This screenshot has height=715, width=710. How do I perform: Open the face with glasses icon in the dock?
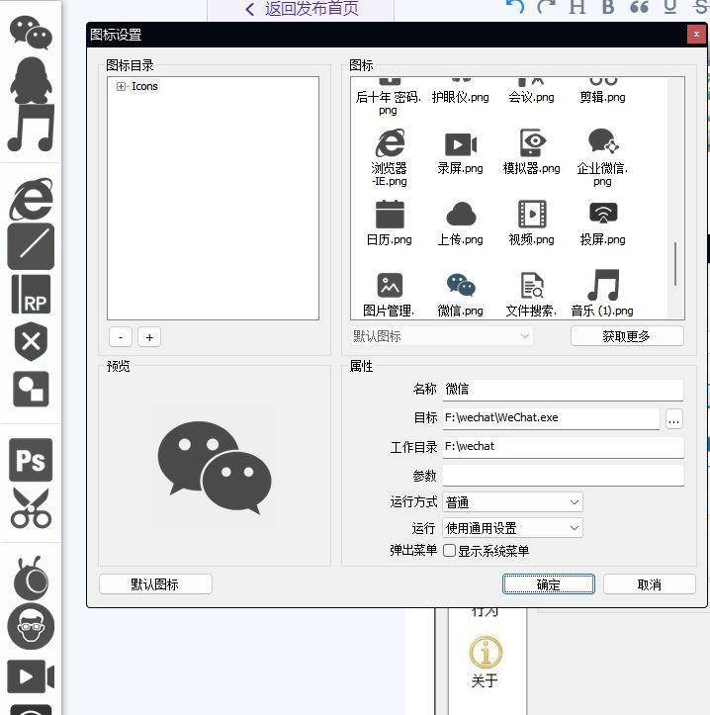coord(31,626)
